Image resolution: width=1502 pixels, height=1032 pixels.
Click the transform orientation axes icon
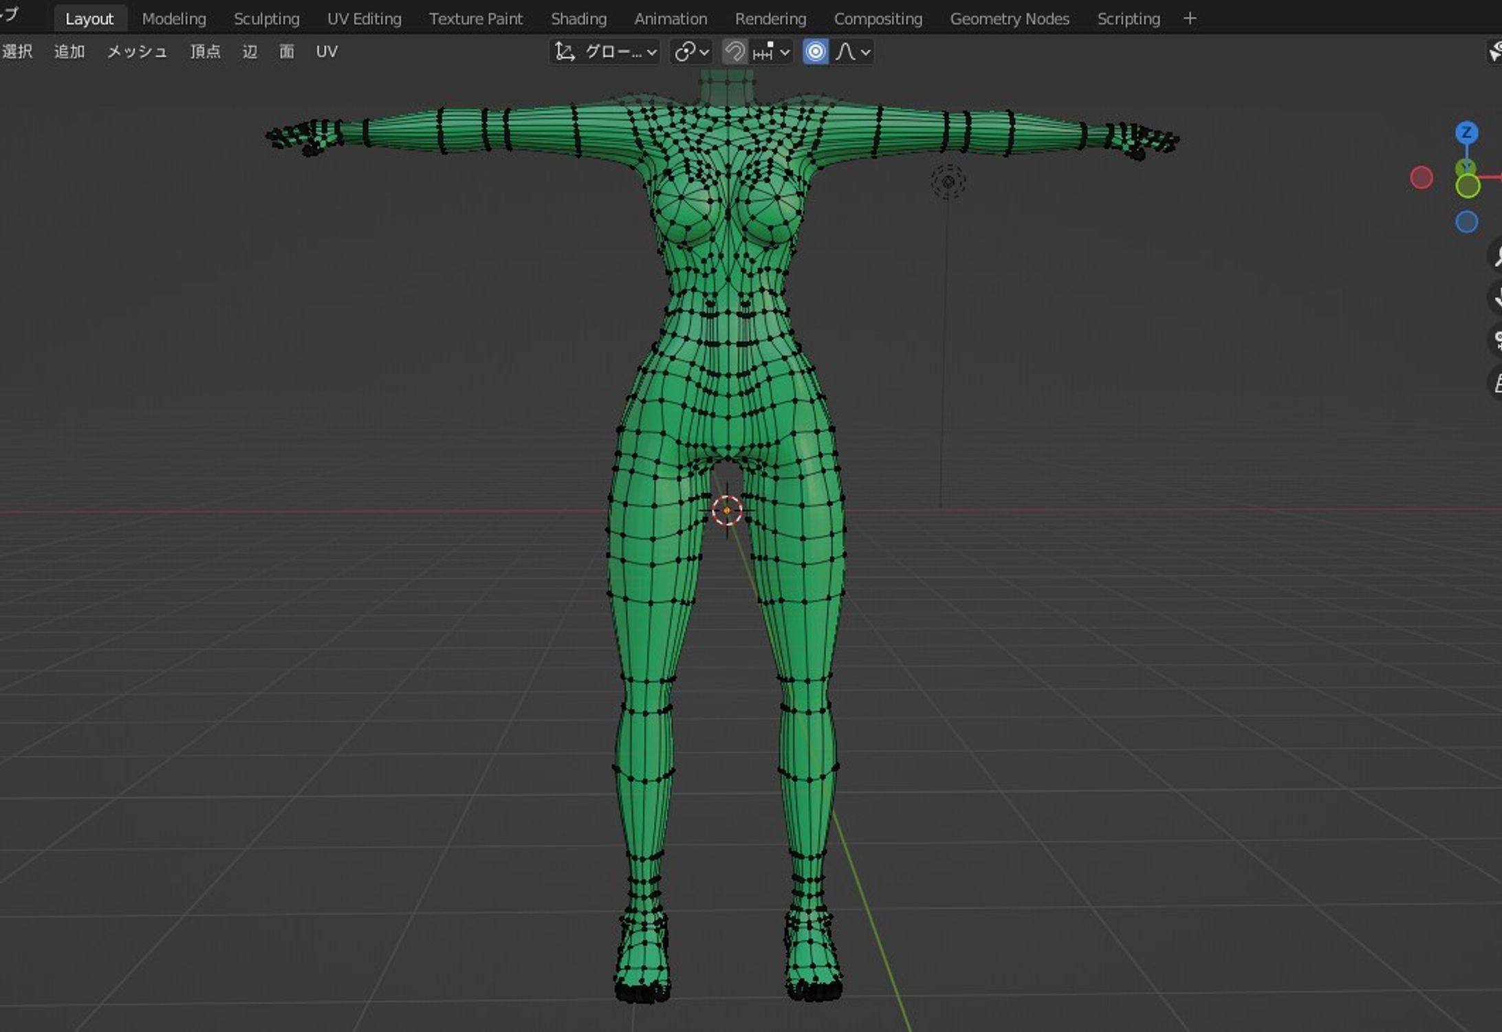565,52
